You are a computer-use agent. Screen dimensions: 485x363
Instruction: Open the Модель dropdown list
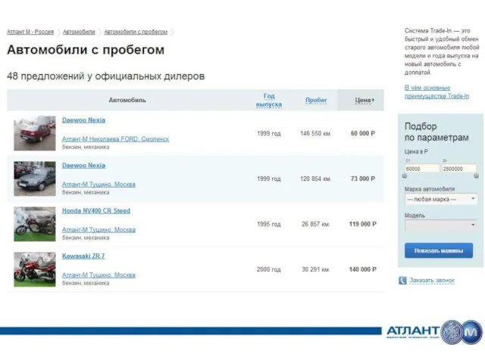pos(440,225)
